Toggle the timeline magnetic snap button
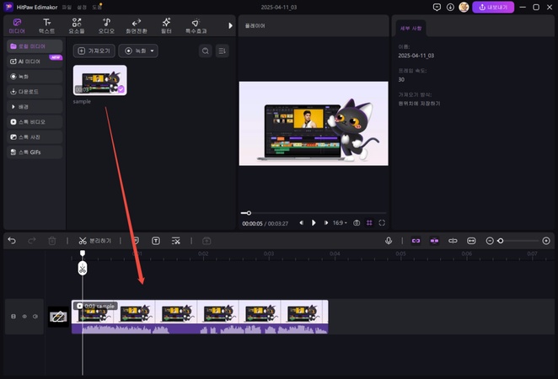 (x=415, y=241)
